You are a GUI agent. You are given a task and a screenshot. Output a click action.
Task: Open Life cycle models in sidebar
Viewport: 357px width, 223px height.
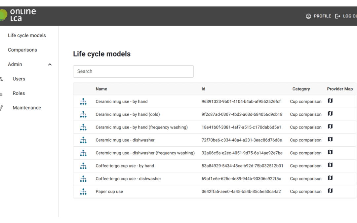click(27, 35)
